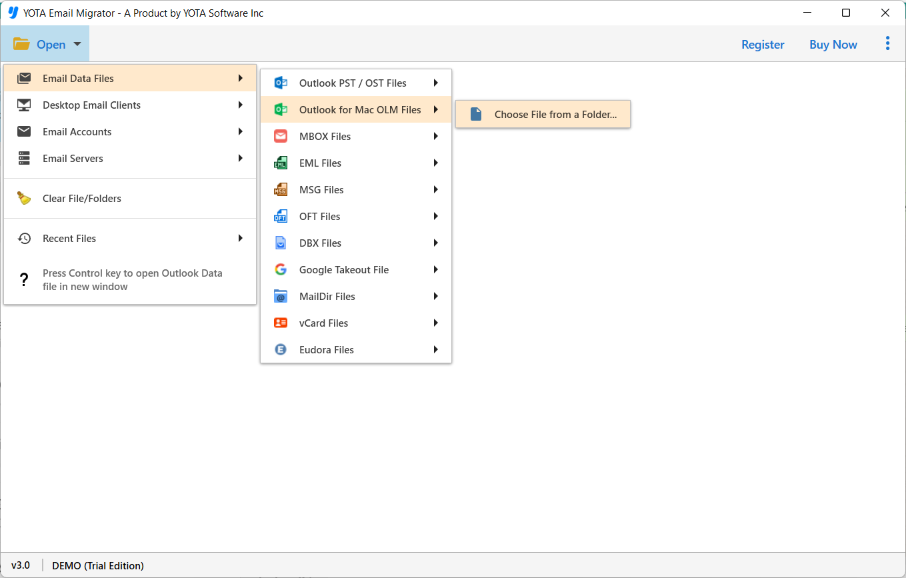This screenshot has height=578, width=906.
Task: Select the OFT Files entry
Action: pyautogui.click(x=320, y=217)
